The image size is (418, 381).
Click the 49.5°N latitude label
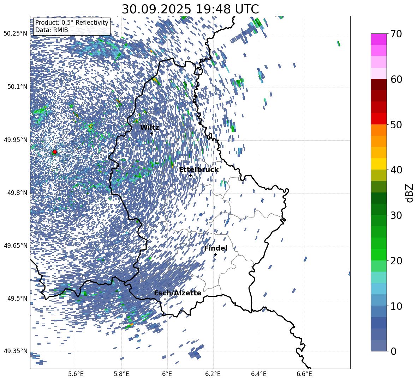[17, 299]
